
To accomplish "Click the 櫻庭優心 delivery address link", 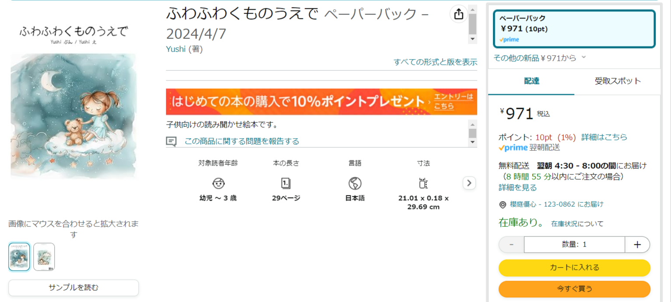I will (x=557, y=204).
